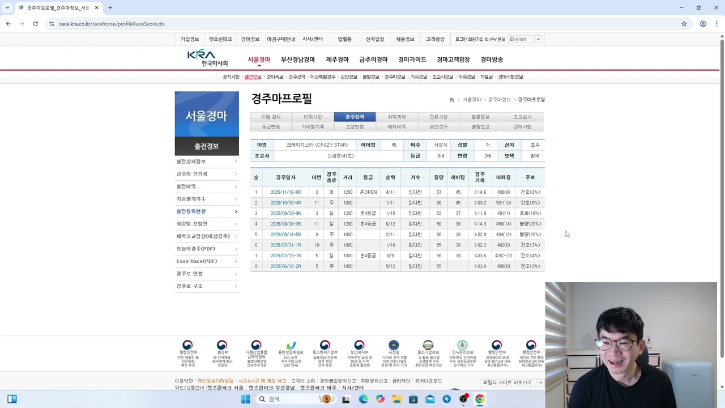
Task: Expand 출전등록현황 in the sidebar
Action: click(207, 211)
